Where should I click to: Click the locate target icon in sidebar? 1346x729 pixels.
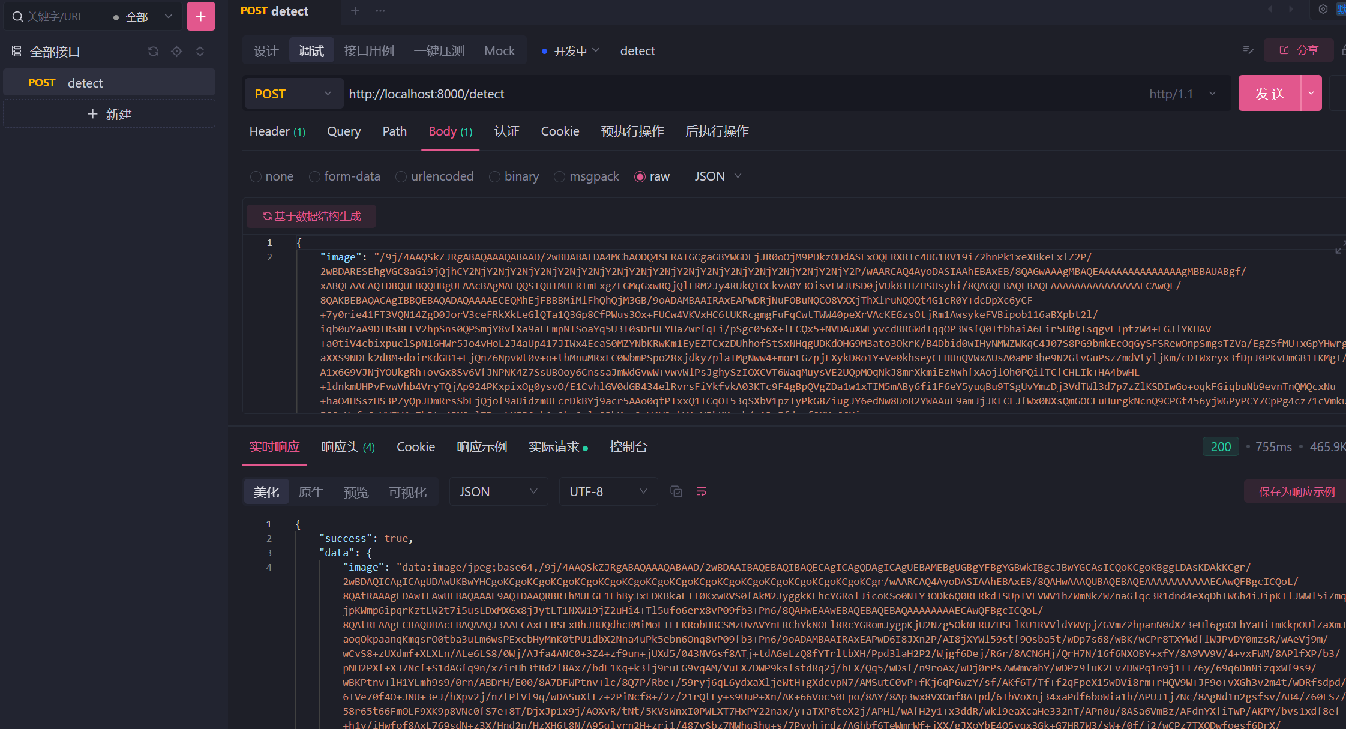[x=176, y=52]
